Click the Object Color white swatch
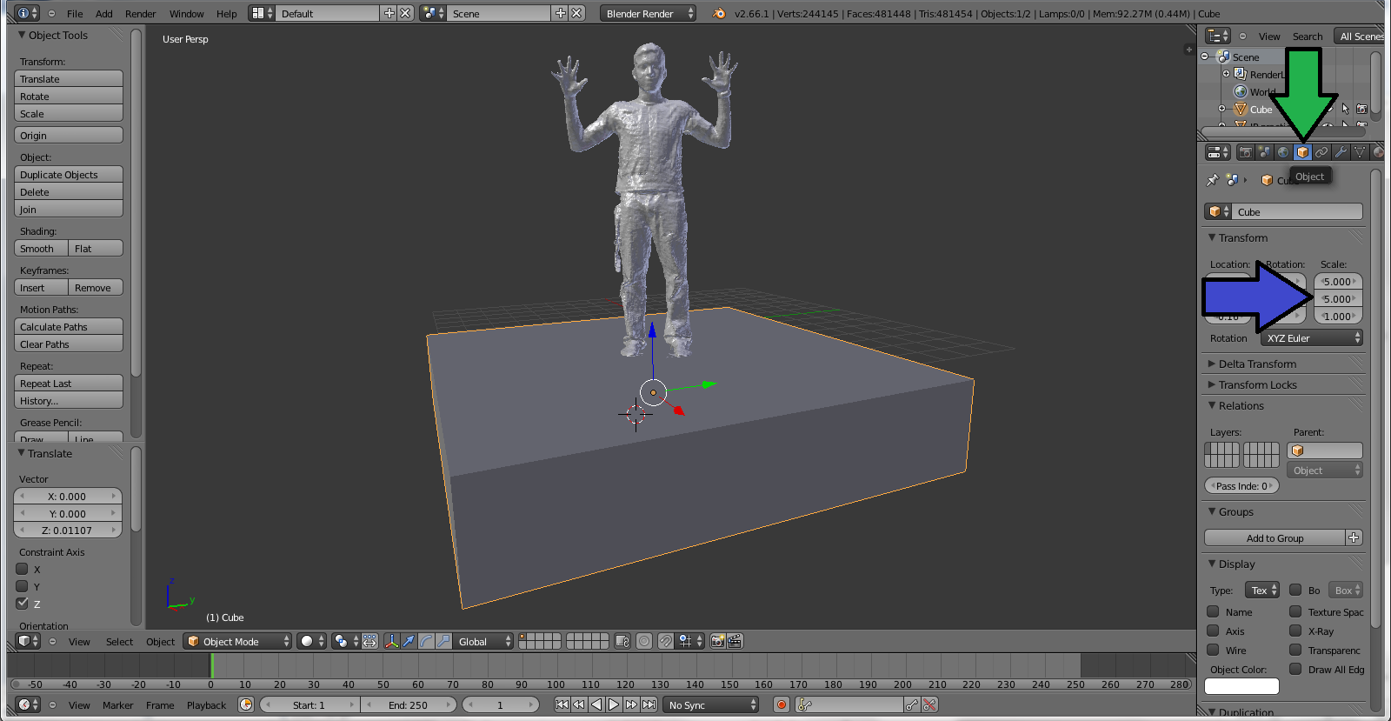The width and height of the screenshot is (1391, 721). (x=1241, y=685)
